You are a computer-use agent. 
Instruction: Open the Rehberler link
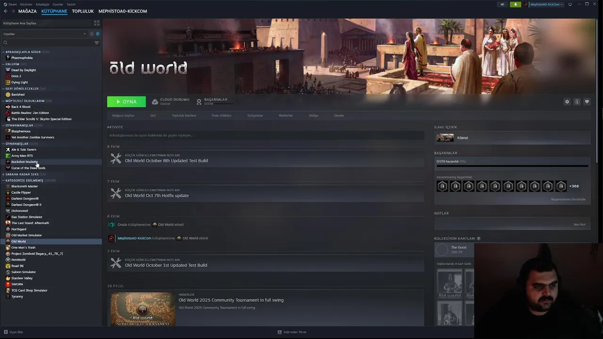tap(285, 115)
